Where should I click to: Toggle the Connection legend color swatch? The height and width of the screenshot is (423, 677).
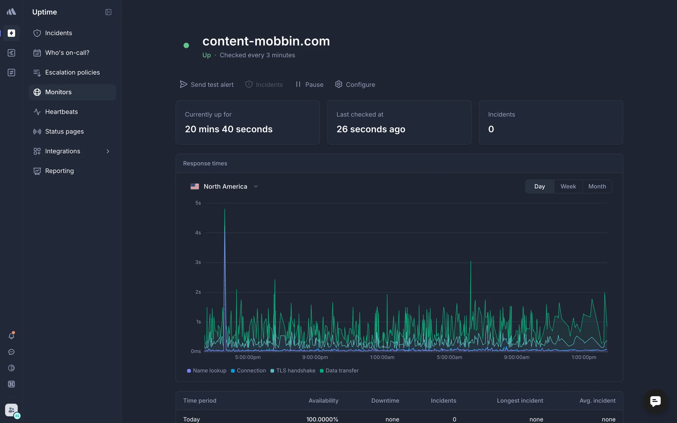coord(233,371)
